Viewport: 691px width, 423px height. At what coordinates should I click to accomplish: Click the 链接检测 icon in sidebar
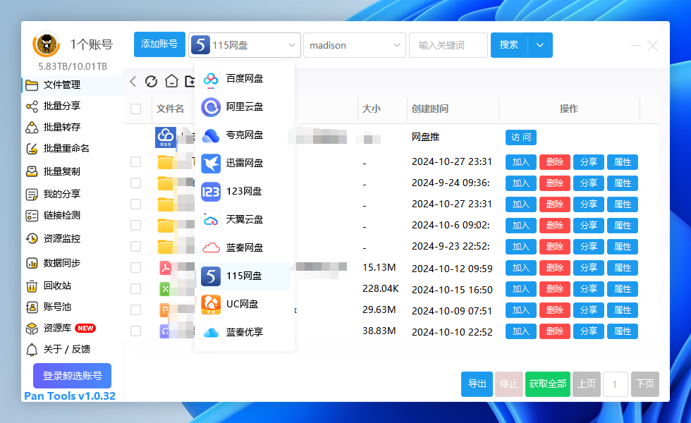tap(32, 216)
